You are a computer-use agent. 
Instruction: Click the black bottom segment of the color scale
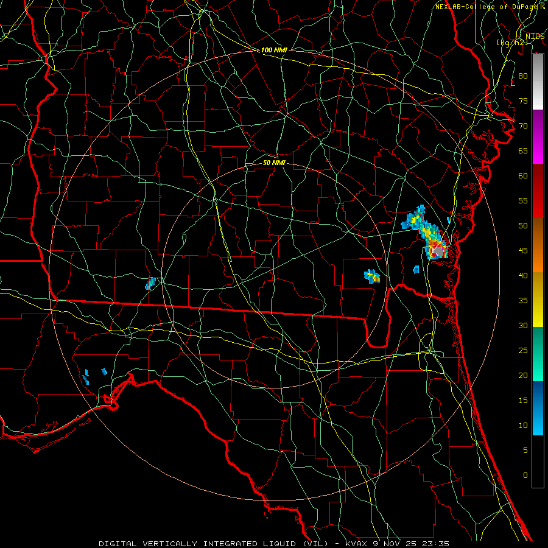[x=538, y=462]
